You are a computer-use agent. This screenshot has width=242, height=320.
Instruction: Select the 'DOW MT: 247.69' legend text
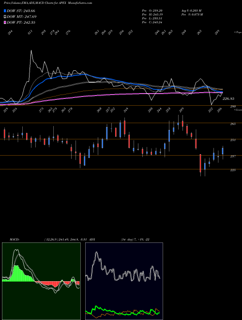(22, 16)
